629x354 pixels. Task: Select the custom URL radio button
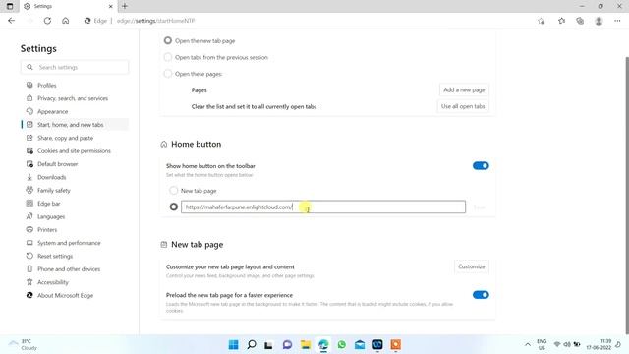pos(173,206)
